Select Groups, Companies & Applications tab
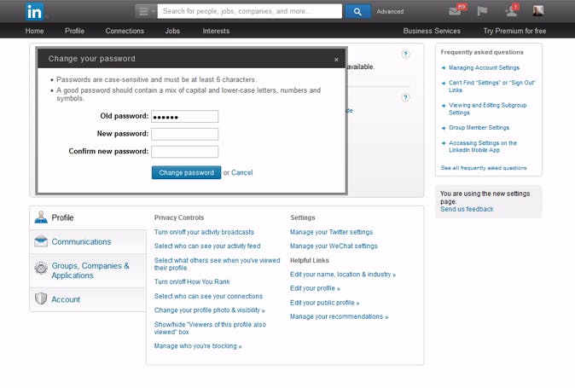575x388 pixels. pos(88,270)
